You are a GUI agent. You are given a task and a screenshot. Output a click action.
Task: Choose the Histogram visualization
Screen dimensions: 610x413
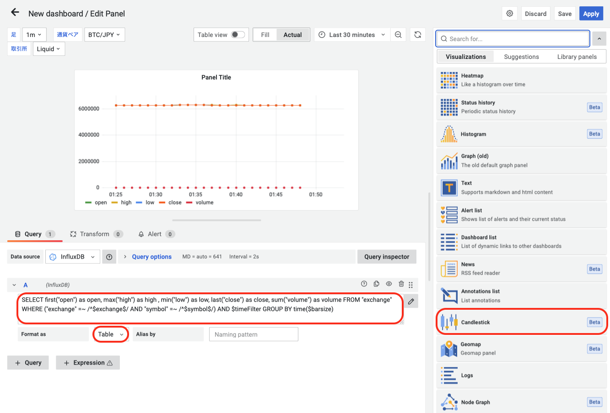click(x=522, y=134)
